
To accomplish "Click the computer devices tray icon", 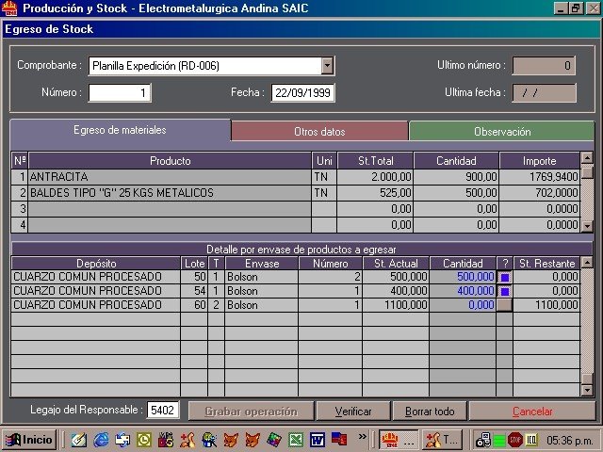I will 483,440.
